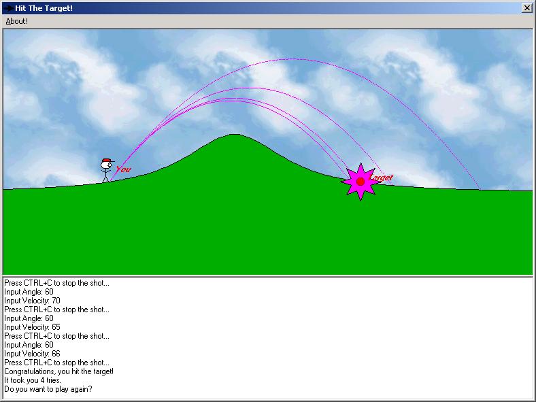This screenshot has height=402, width=536.
Task: Click the 'Do you want to play again?' line
Action: [x=48, y=389]
